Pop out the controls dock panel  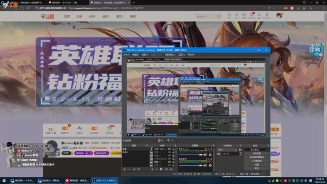[x=268, y=146]
